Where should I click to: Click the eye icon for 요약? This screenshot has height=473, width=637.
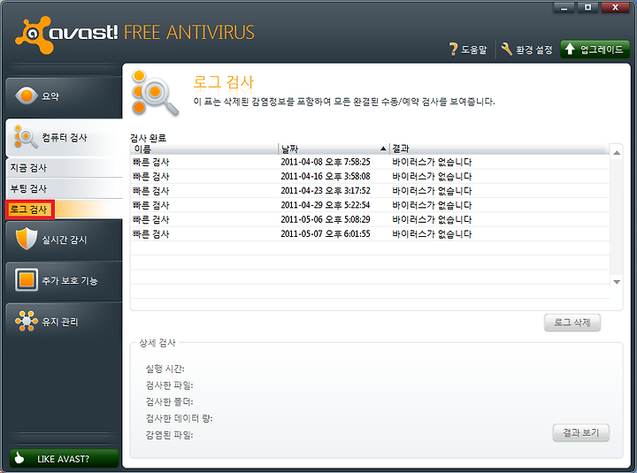26,95
